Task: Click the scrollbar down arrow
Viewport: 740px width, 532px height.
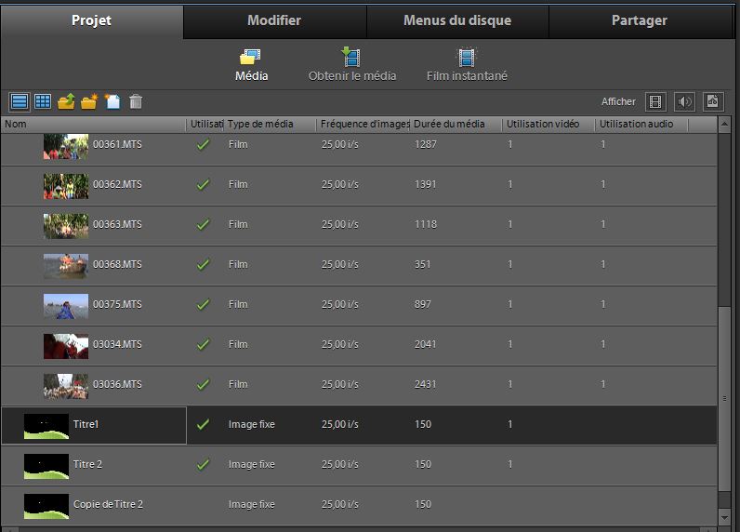Action: point(724,517)
